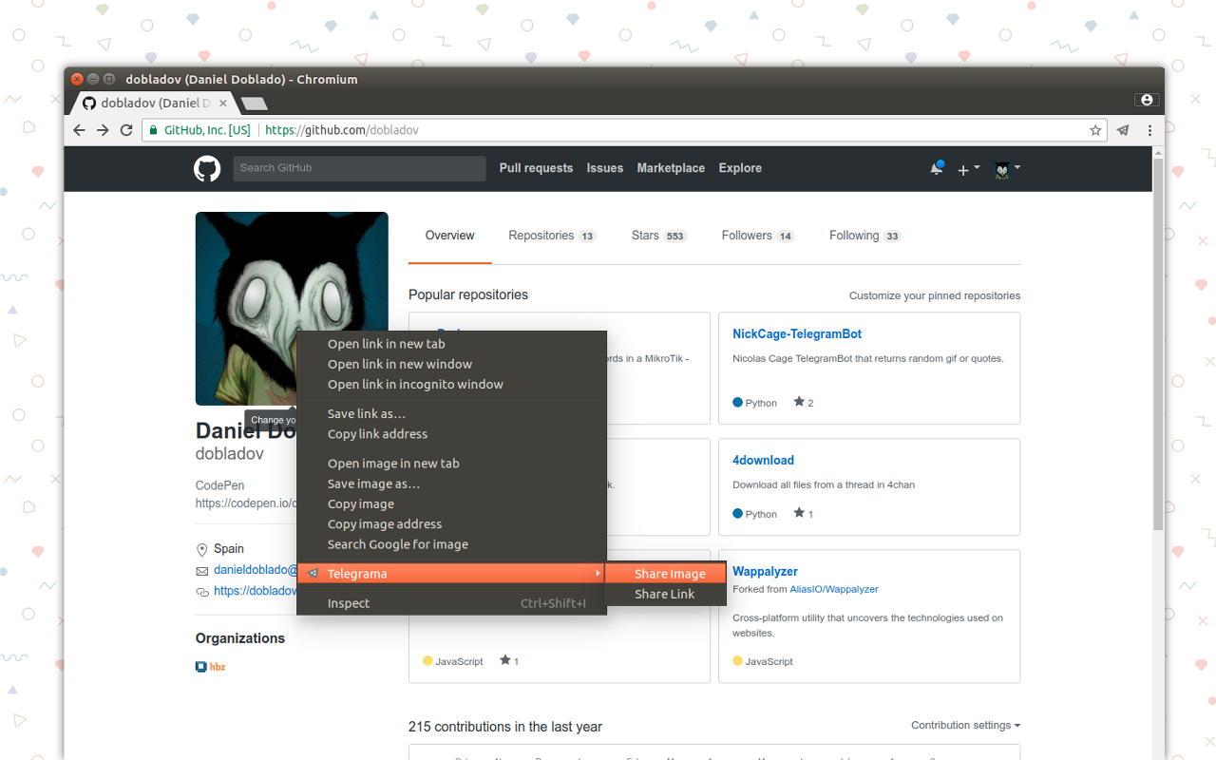Open the Chromium three-dot menu
Screen dimensions: 1216x760
pos(1150,130)
